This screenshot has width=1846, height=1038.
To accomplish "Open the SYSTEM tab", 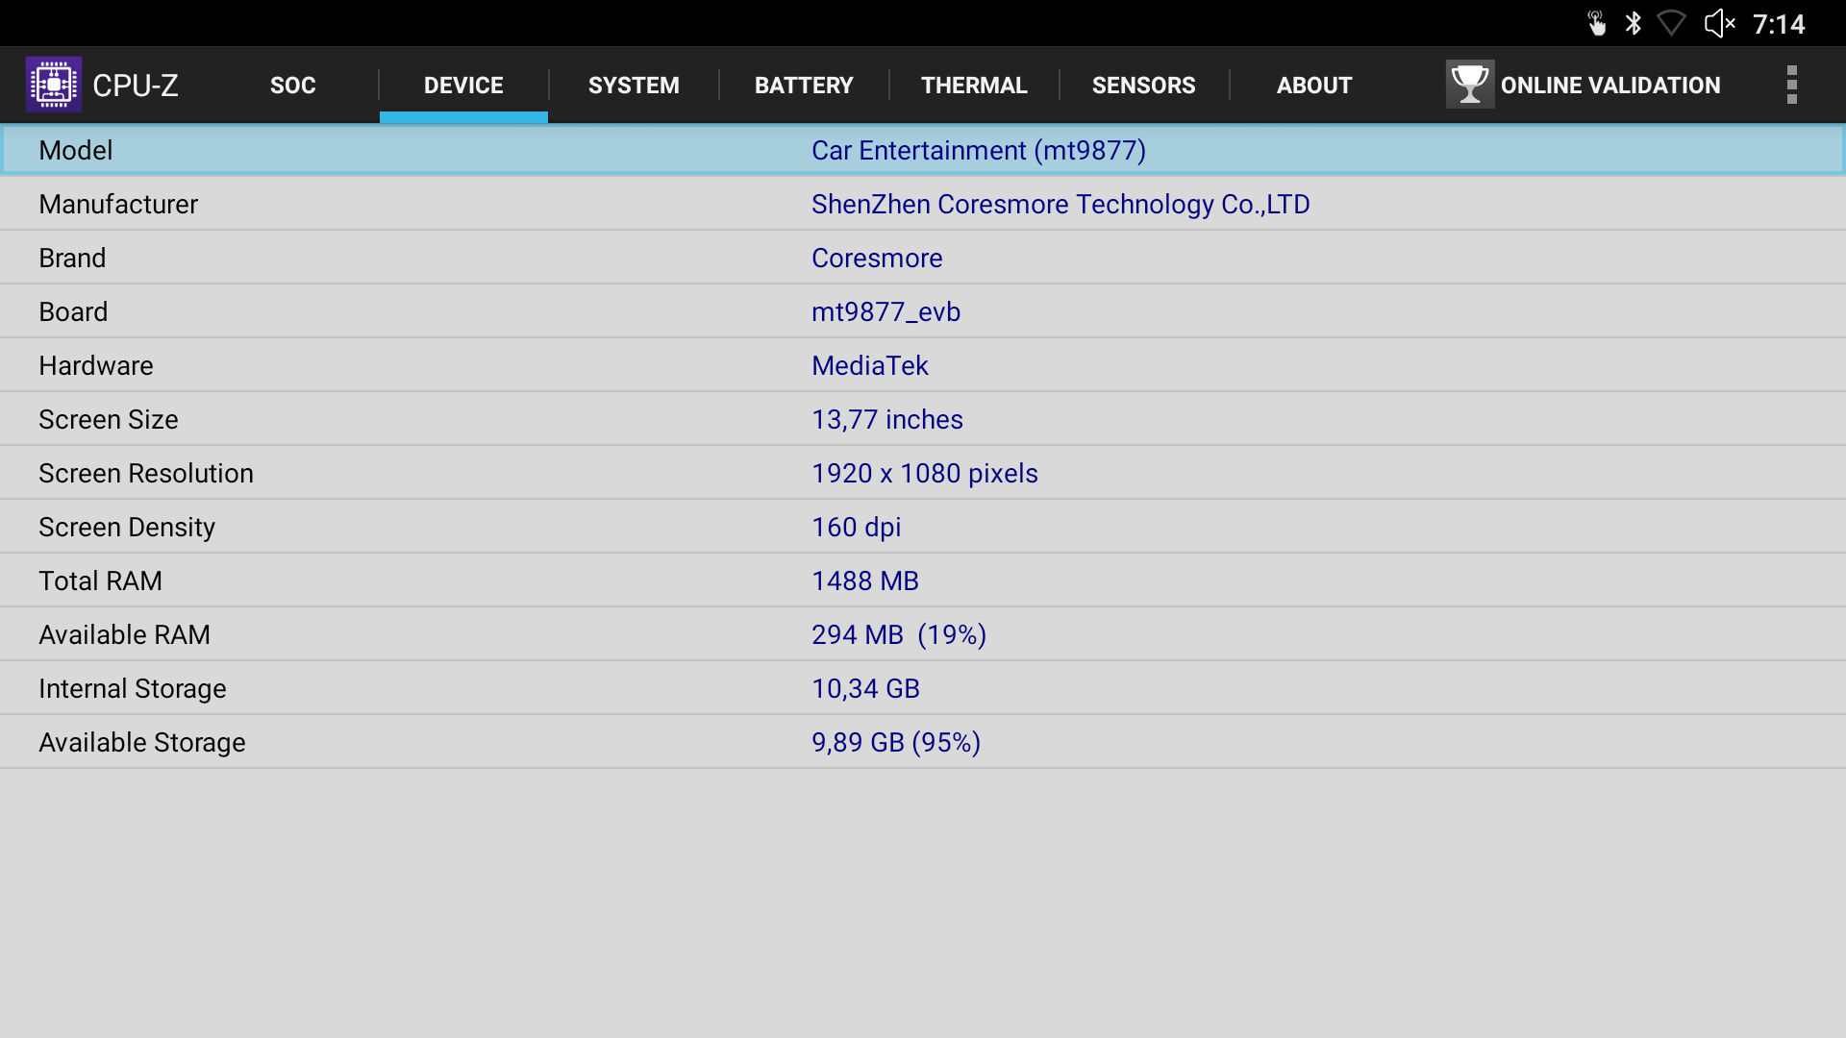I will 634,86.
